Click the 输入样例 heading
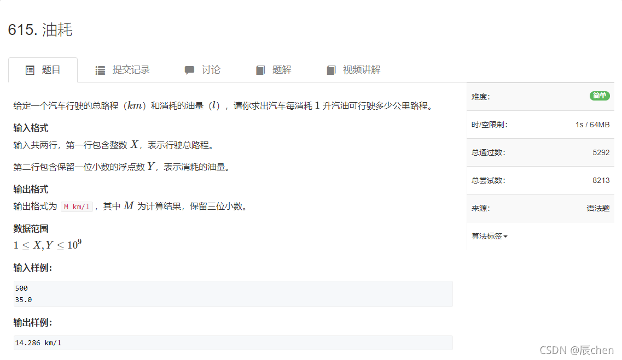The height and width of the screenshot is (360, 622). point(32,268)
